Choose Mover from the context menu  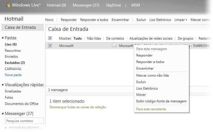point(141,95)
